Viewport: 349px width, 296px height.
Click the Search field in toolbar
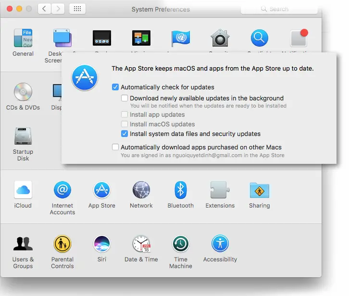288,9
